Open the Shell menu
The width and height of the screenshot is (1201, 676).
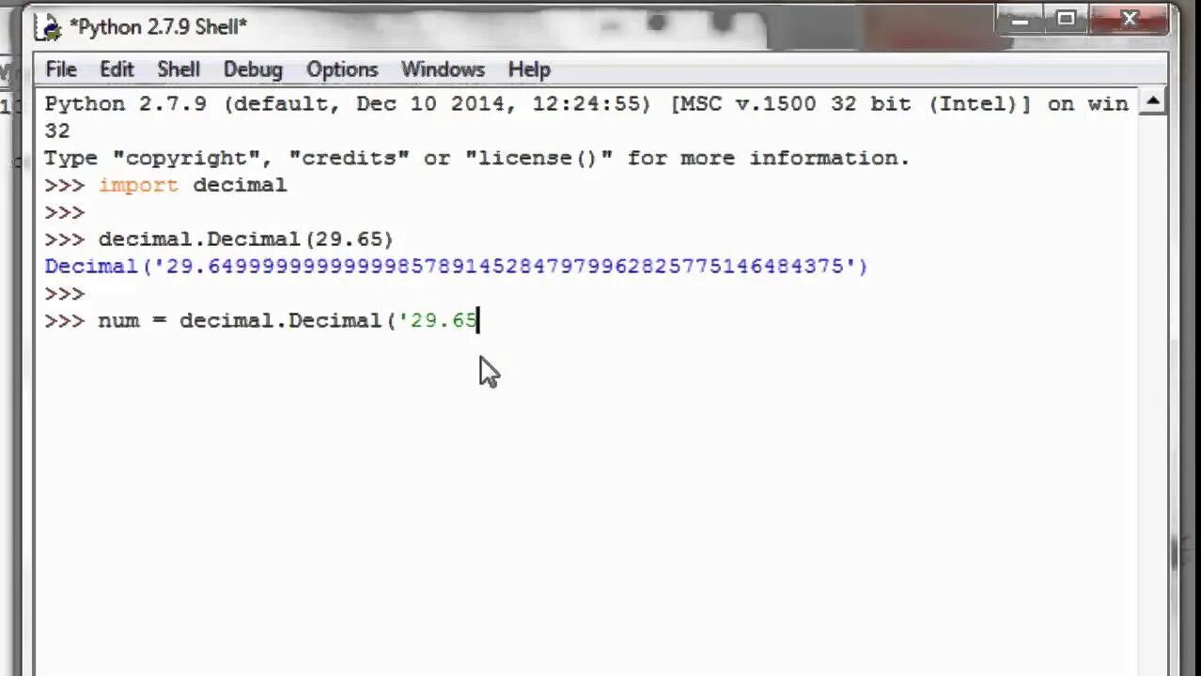[x=179, y=69]
